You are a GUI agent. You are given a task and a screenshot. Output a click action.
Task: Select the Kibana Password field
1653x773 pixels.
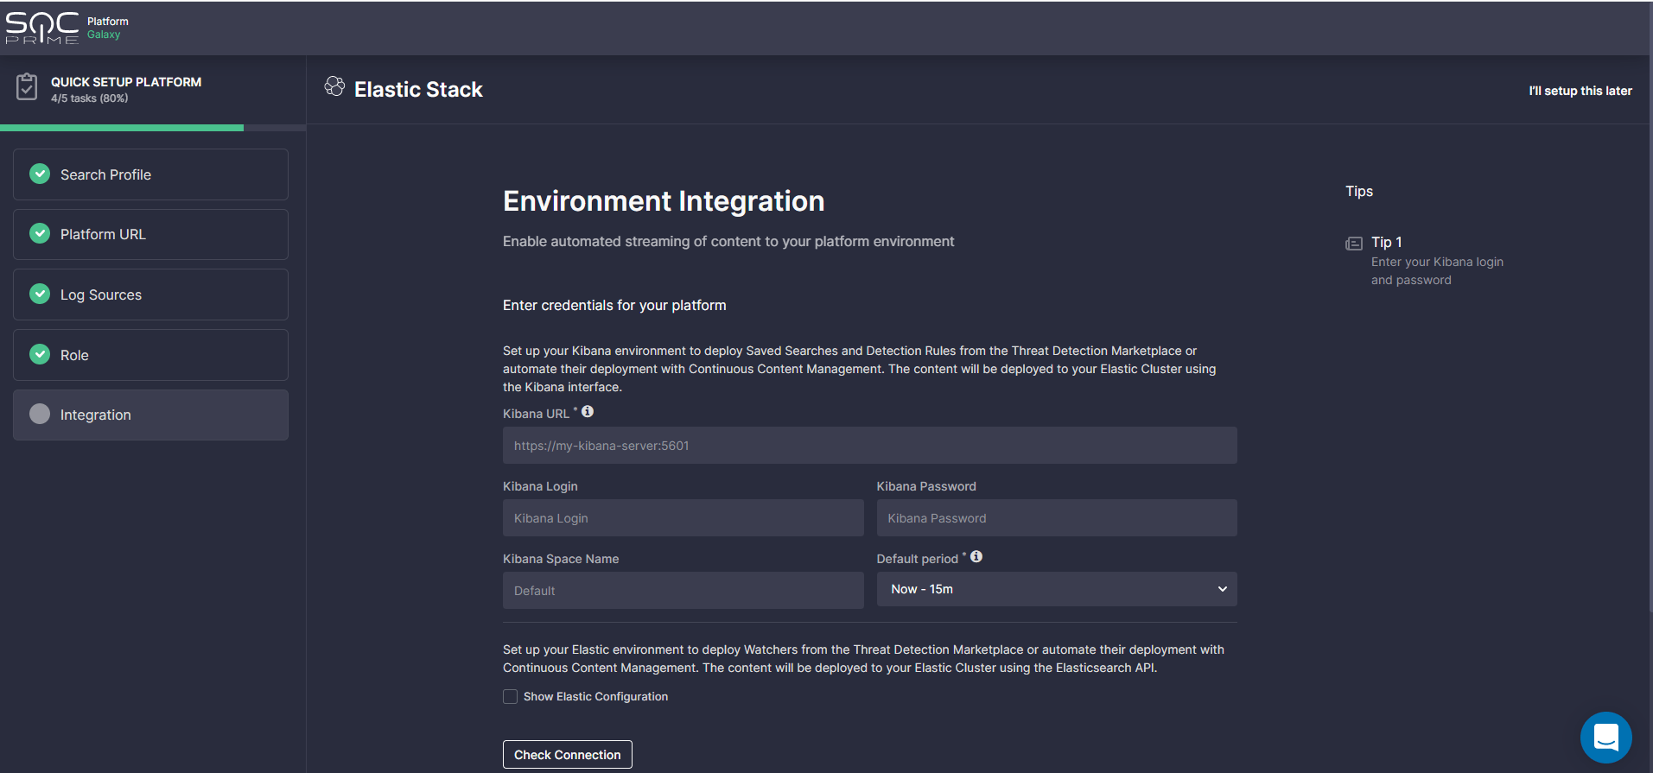[x=1056, y=518]
